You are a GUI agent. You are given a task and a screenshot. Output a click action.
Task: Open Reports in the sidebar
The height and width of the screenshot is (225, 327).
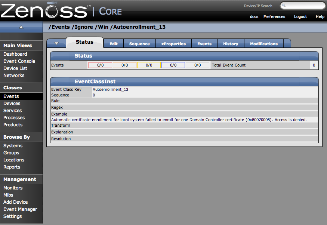12,167
